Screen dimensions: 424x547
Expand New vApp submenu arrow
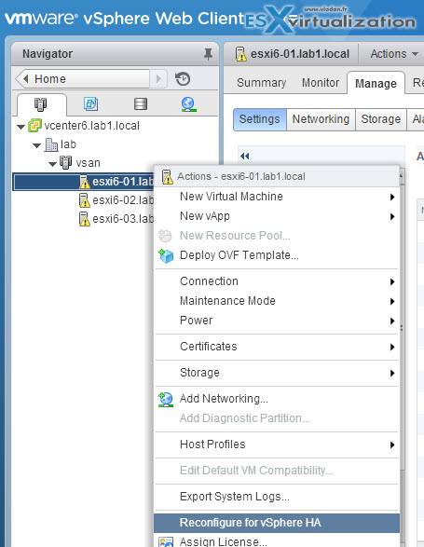pyautogui.click(x=392, y=216)
